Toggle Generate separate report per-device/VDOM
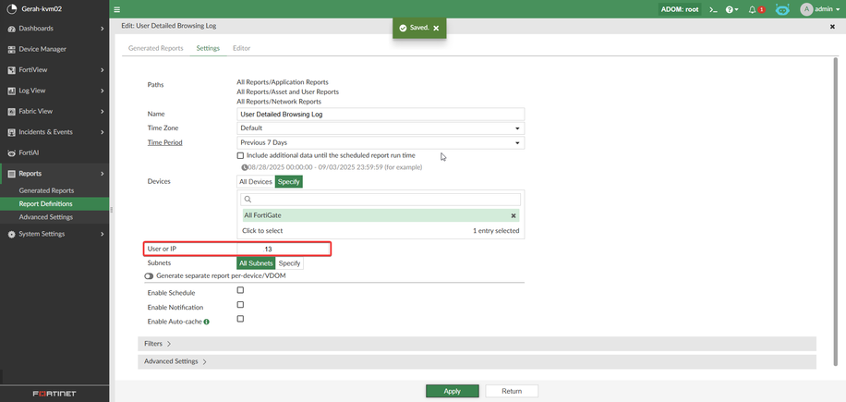Image resolution: width=846 pixels, height=402 pixels. (149, 275)
